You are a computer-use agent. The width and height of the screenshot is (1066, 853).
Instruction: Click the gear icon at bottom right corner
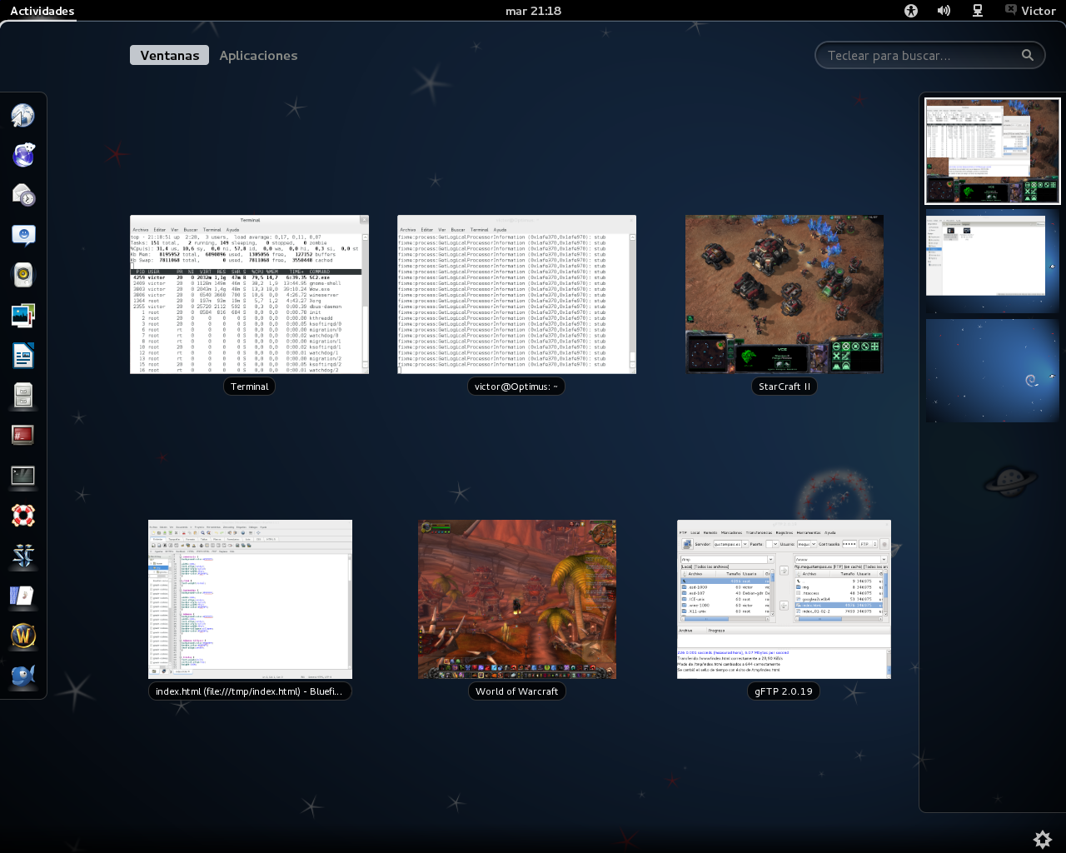(1043, 839)
